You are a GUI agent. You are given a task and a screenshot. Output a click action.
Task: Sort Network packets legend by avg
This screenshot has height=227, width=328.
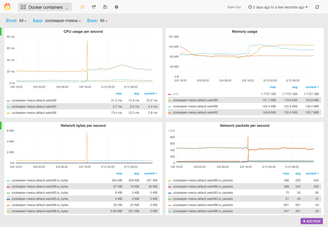click(x=298, y=173)
